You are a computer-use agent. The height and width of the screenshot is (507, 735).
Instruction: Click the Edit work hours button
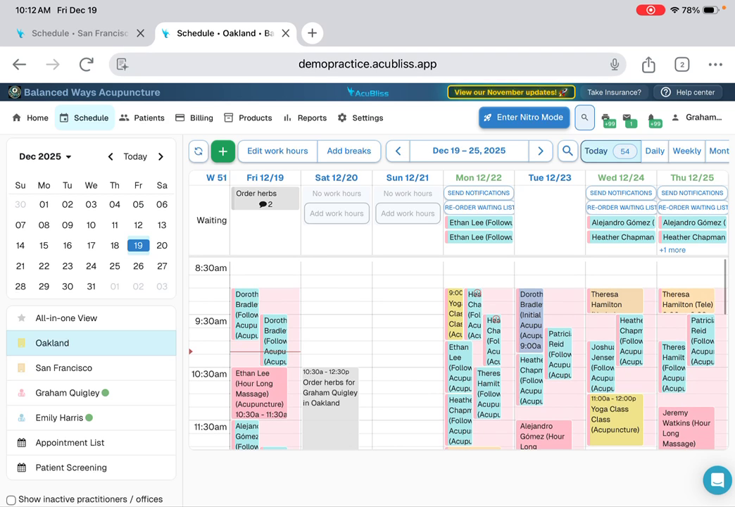point(277,151)
